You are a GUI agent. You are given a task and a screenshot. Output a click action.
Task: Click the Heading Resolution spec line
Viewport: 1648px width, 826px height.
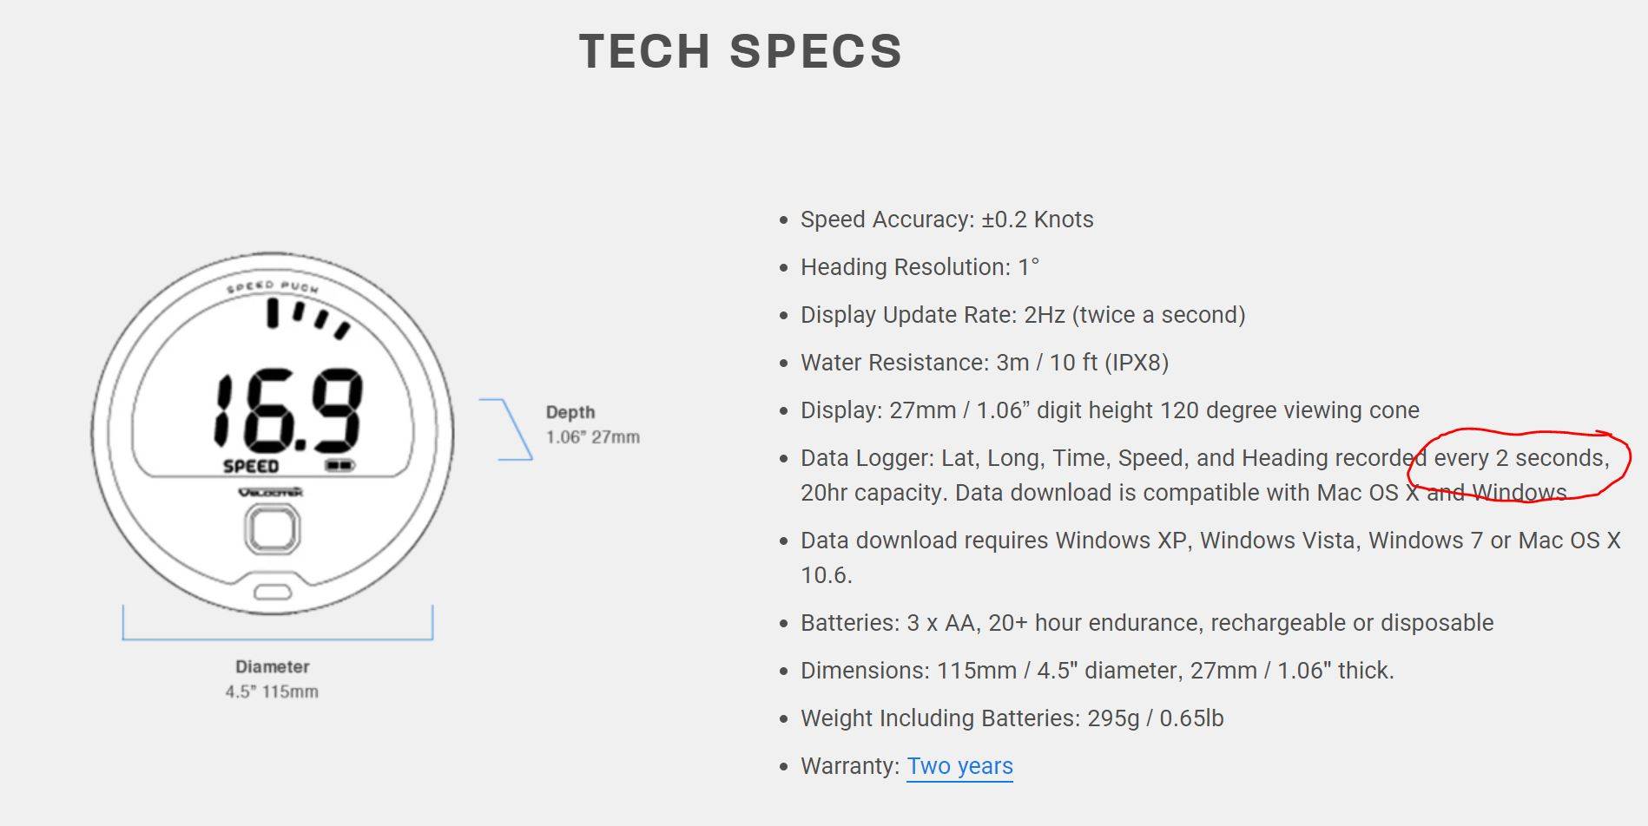pos(920,267)
